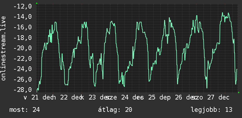Viewport: 242px width, 118px height.
Task: Click the 'legjobb: 13' best value text
Action: point(211,110)
